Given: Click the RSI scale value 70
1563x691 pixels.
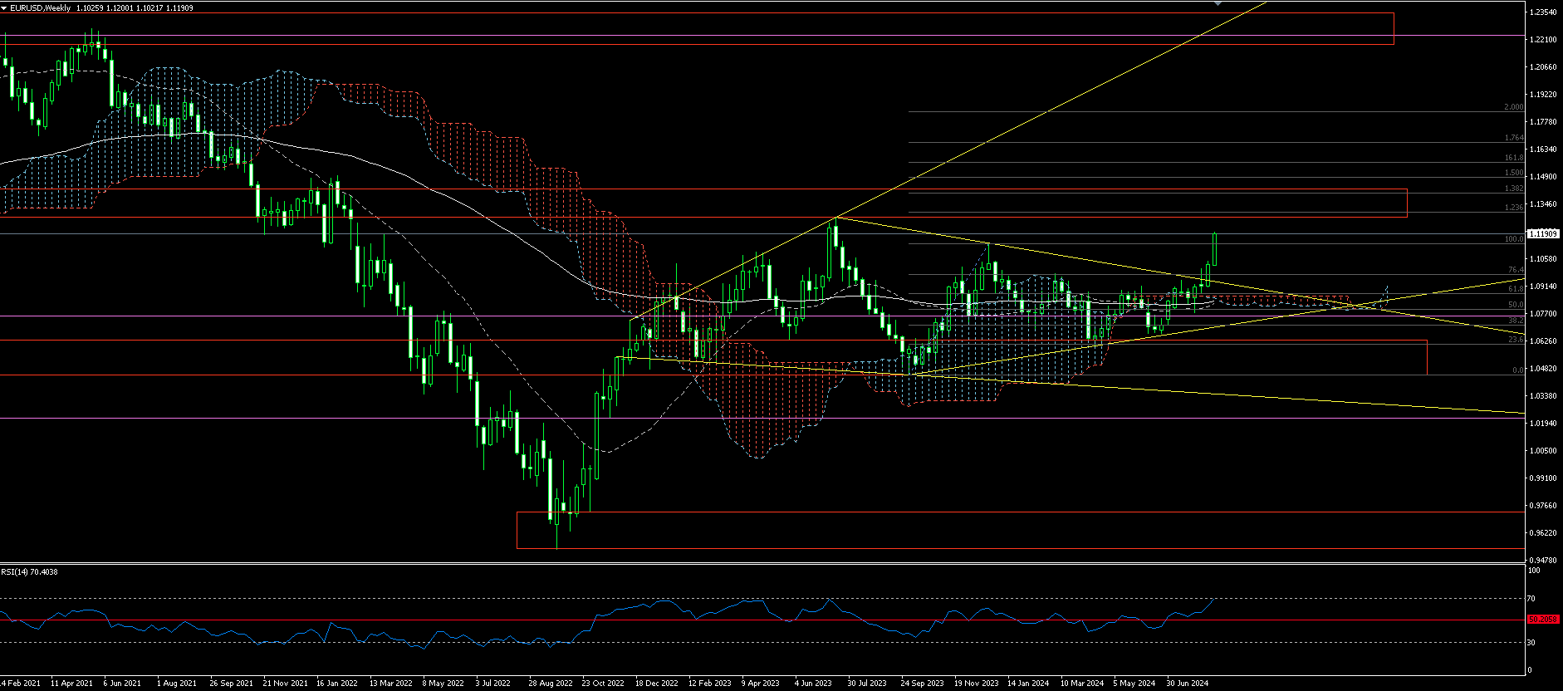Looking at the screenshot, I should [1533, 599].
